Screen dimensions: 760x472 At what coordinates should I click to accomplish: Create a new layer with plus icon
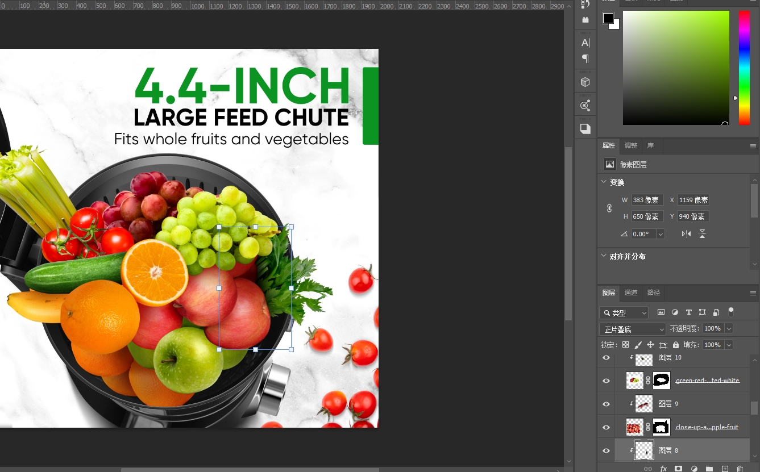725,469
